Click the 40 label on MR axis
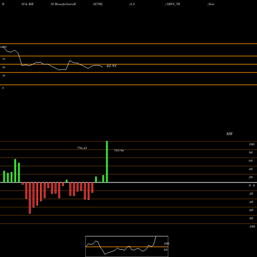 coord(251,169)
